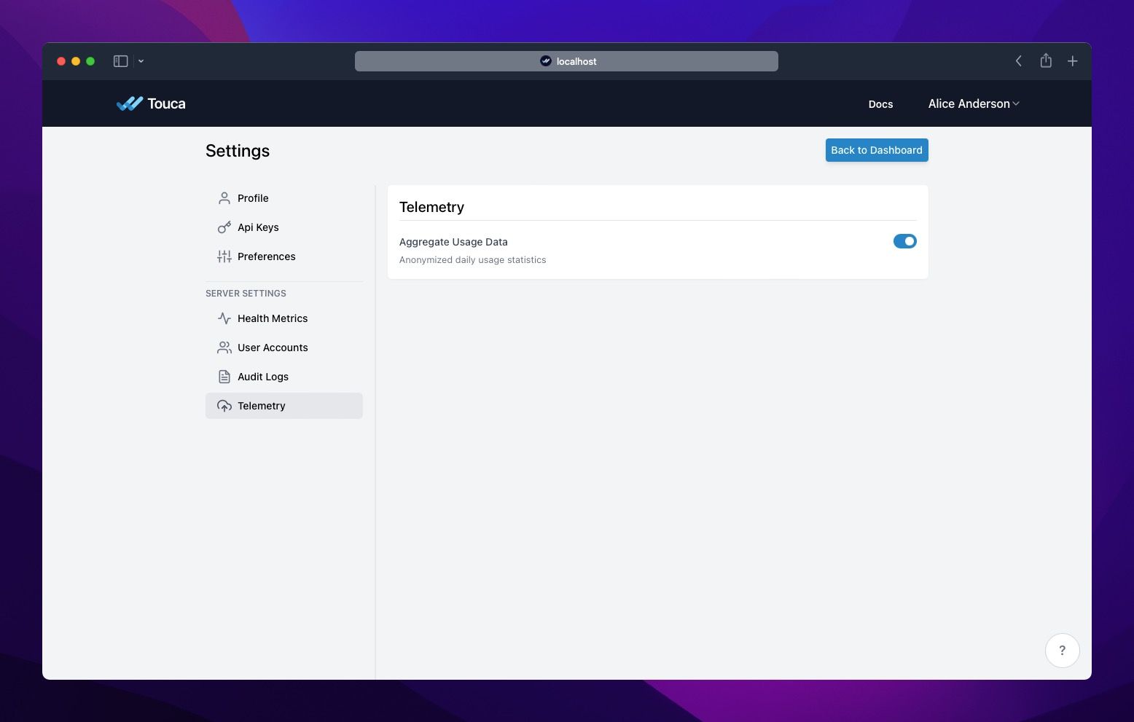Click the Settings page title

pyautogui.click(x=238, y=151)
